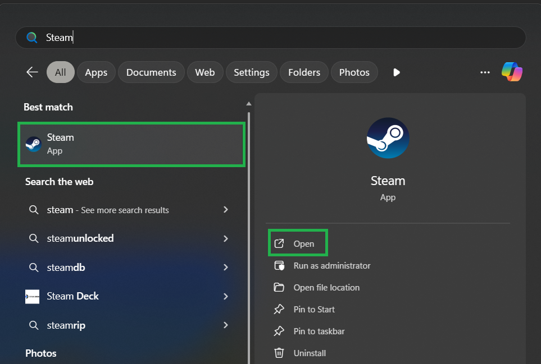The width and height of the screenshot is (541, 364).
Task: Click the Run as administrator shield icon
Action: [x=279, y=265]
